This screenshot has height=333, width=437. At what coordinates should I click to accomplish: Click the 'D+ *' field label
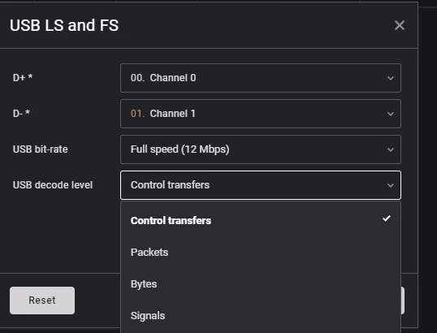pyautogui.click(x=23, y=77)
